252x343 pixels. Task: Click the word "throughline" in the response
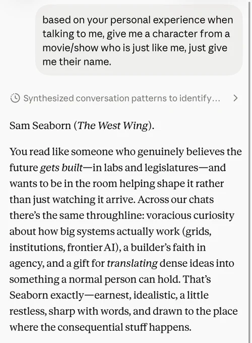click(115, 215)
